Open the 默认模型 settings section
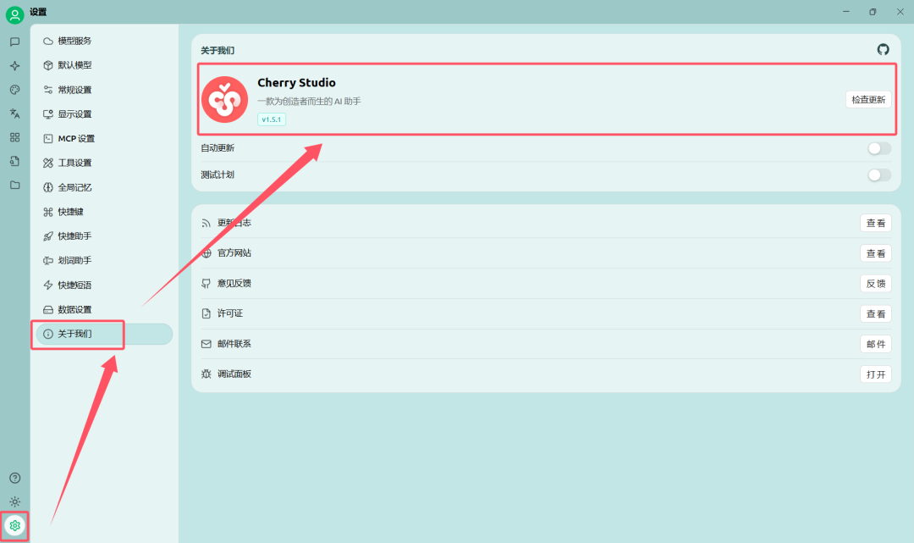Screen dimensions: 914x543 pos(104,65)
